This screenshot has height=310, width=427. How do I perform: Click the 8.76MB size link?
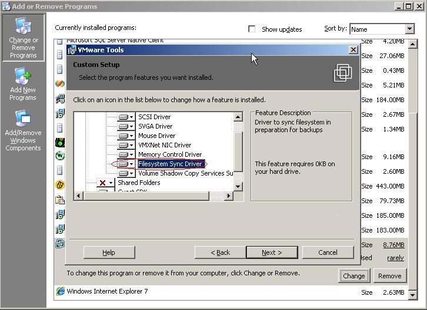[x=393, y=245]
